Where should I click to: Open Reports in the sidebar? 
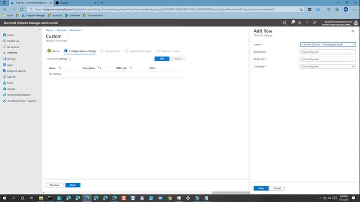(9, 77)
